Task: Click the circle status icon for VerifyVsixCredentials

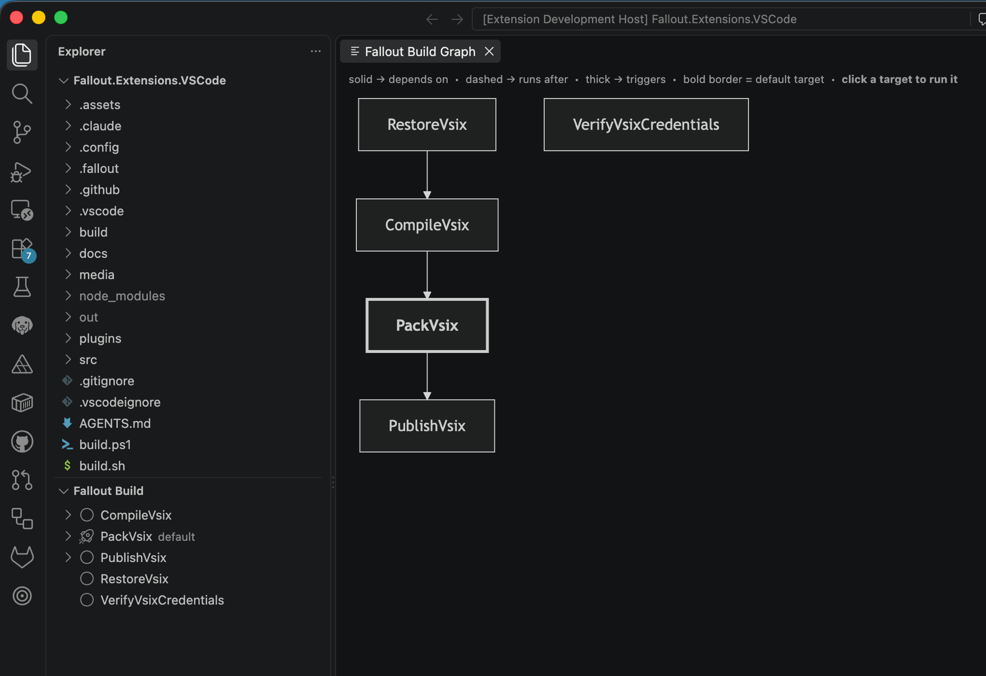Action: [87, 600]
